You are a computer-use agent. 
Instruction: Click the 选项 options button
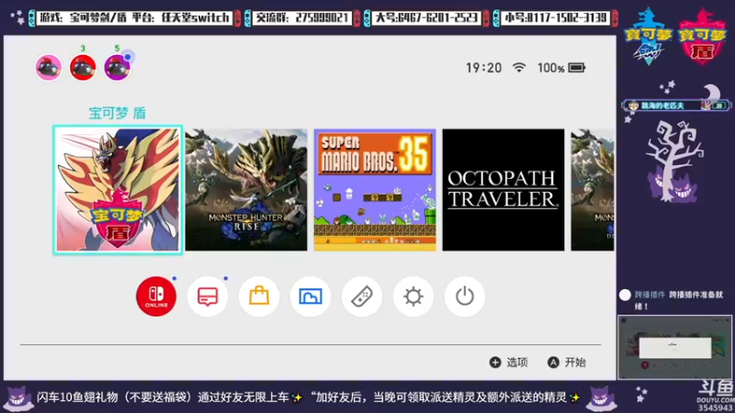pyautogui.click(x=509, y=362)
